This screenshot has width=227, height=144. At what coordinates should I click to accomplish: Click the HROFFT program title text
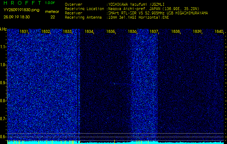(x=23, y=3)
